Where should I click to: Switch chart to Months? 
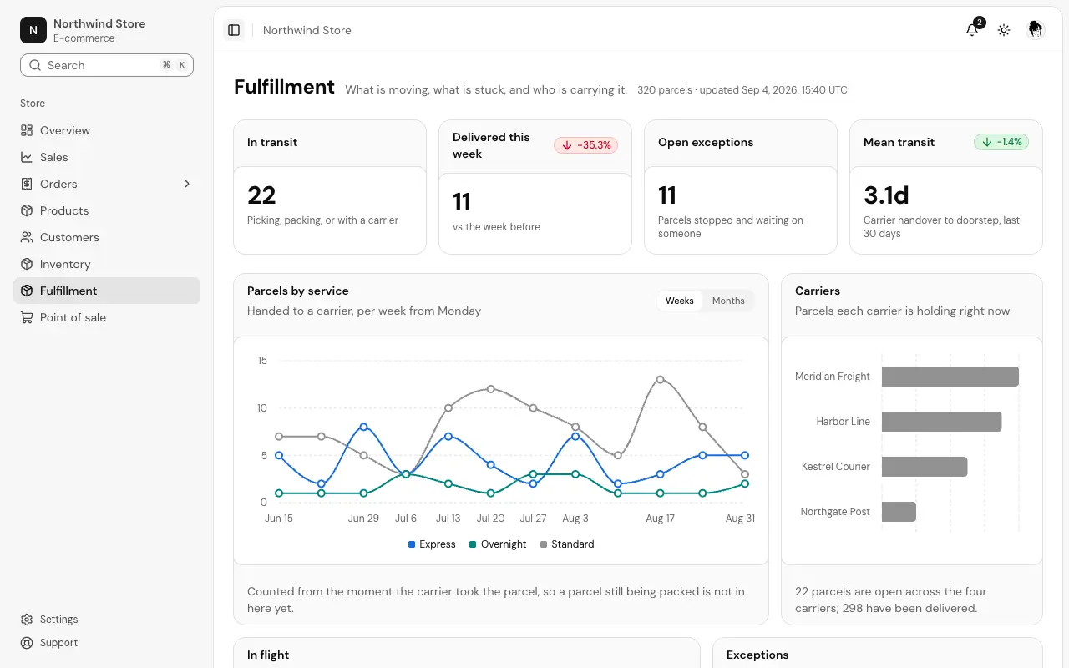pyautogui.click(x=728, y=301)
